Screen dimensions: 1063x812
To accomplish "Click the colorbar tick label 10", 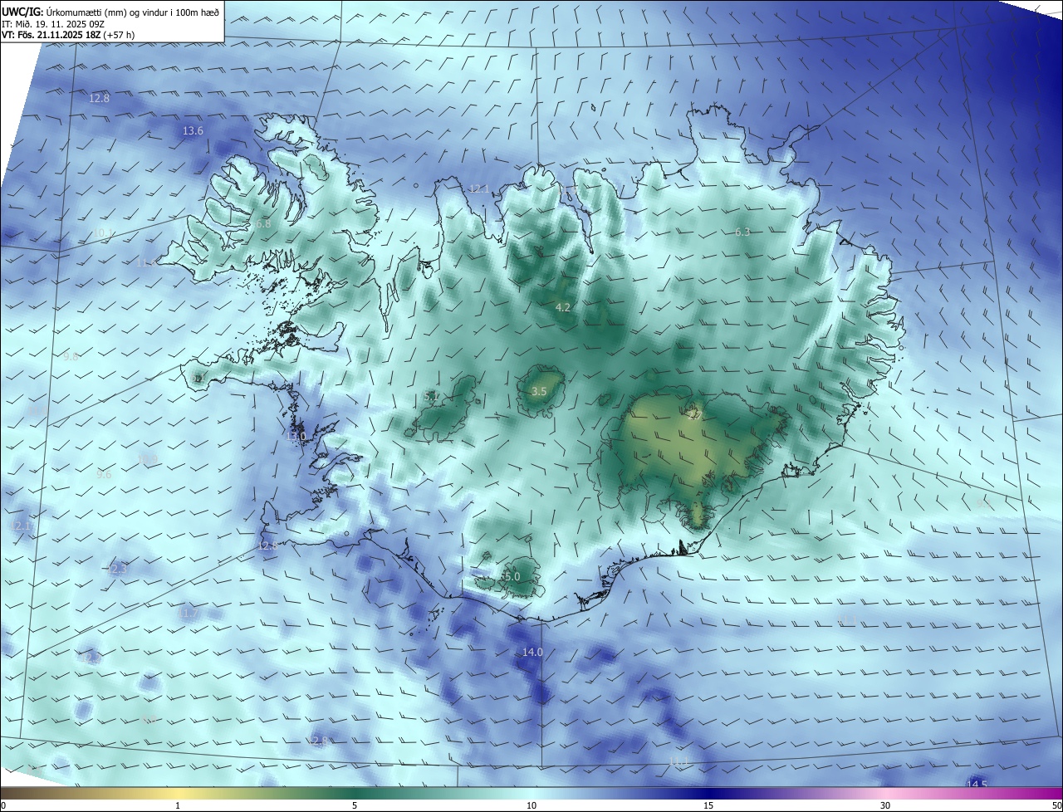I will (531, 805).
